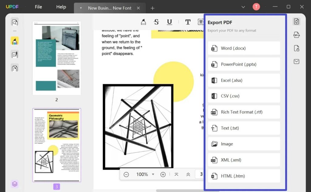Open the page organizer tool

[x=14, y=68]
